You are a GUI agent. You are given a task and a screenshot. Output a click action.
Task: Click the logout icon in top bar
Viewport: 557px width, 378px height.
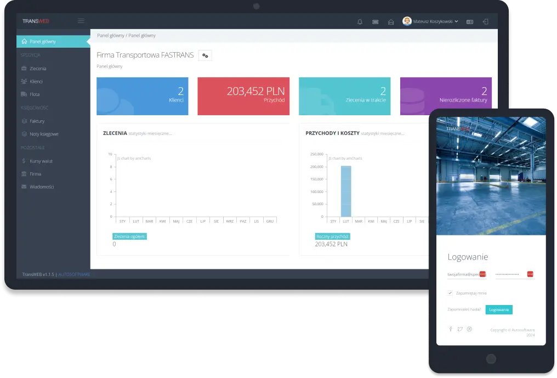coord(485,22)
